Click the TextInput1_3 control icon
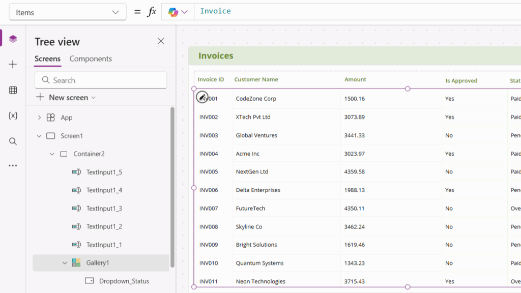The width and height of the screenshot is (521, 293). point(76,208)
